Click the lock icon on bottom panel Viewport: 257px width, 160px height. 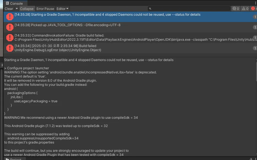tap(251, 159)
